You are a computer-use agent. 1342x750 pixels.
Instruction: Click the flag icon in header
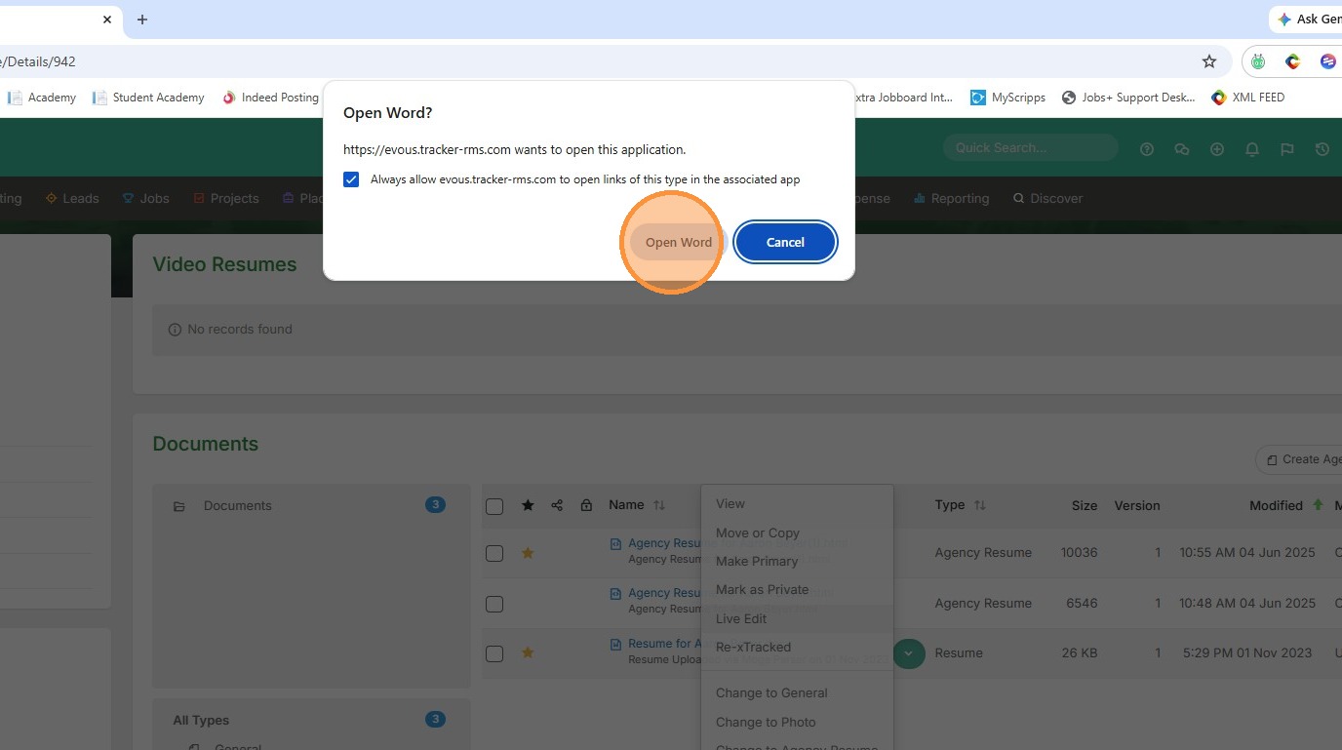(1287, 149)
